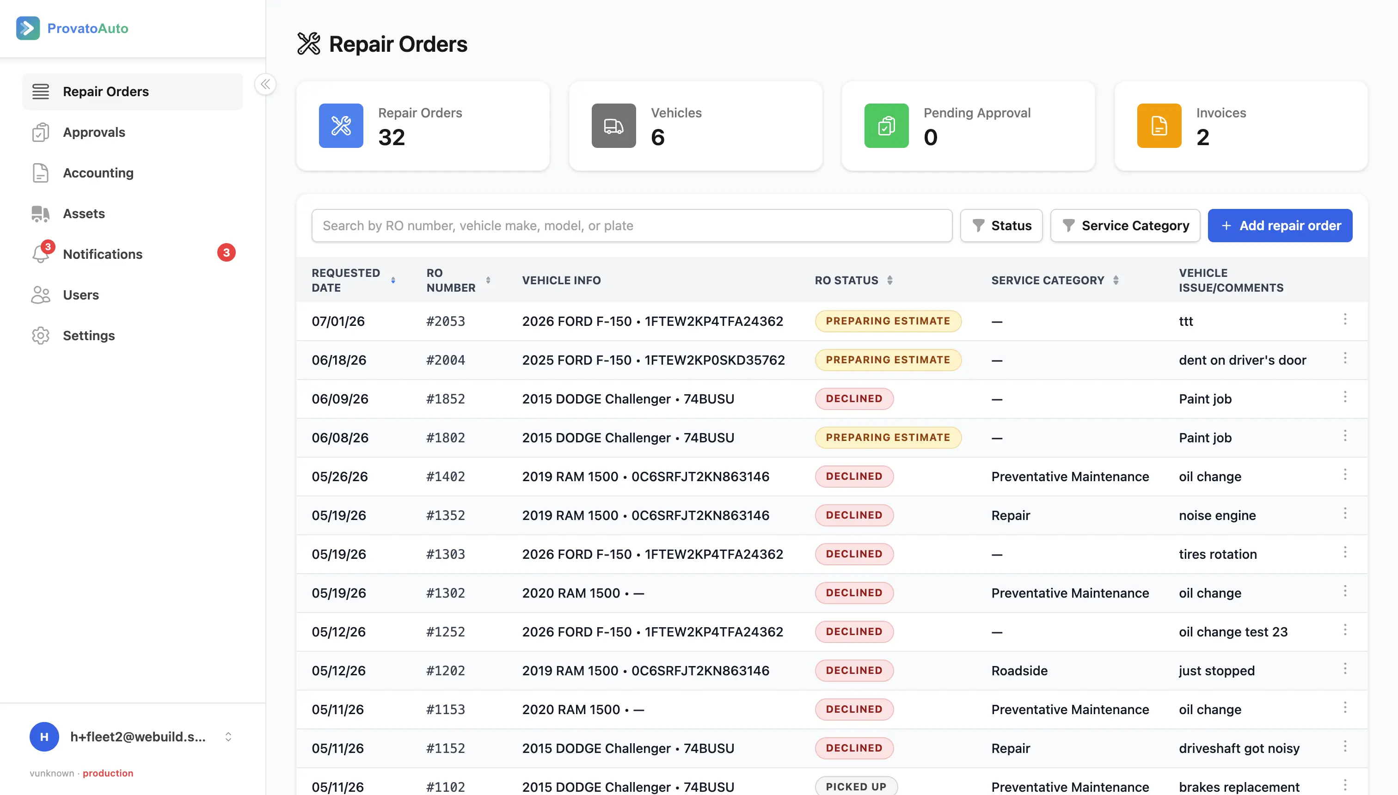Click the Pending Approval 0 summary card
Screen dimensions: 1398x795
(968, 126)
